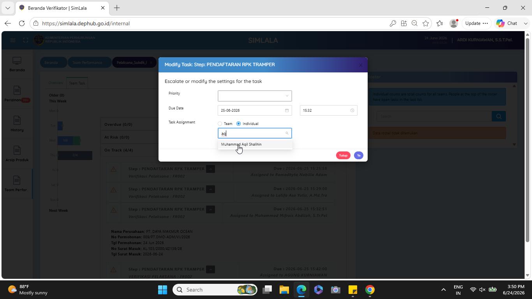Expand task assigned to AGUNG KURNIAWAN
532x299 pixels.
(210, 269)
